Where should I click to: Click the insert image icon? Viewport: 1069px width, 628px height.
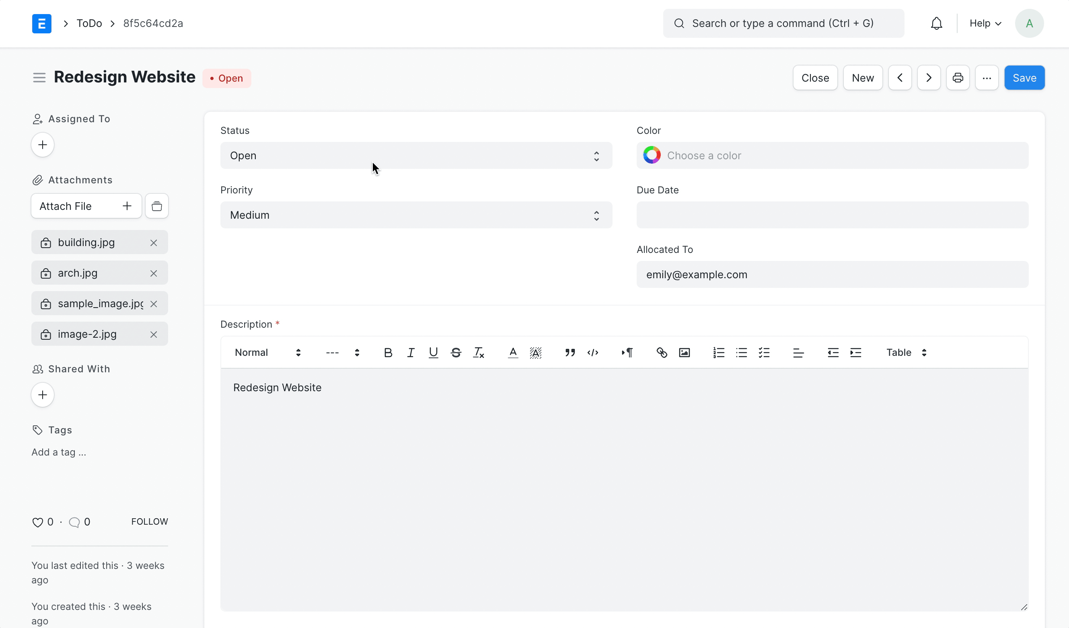[x=684, y=352]
